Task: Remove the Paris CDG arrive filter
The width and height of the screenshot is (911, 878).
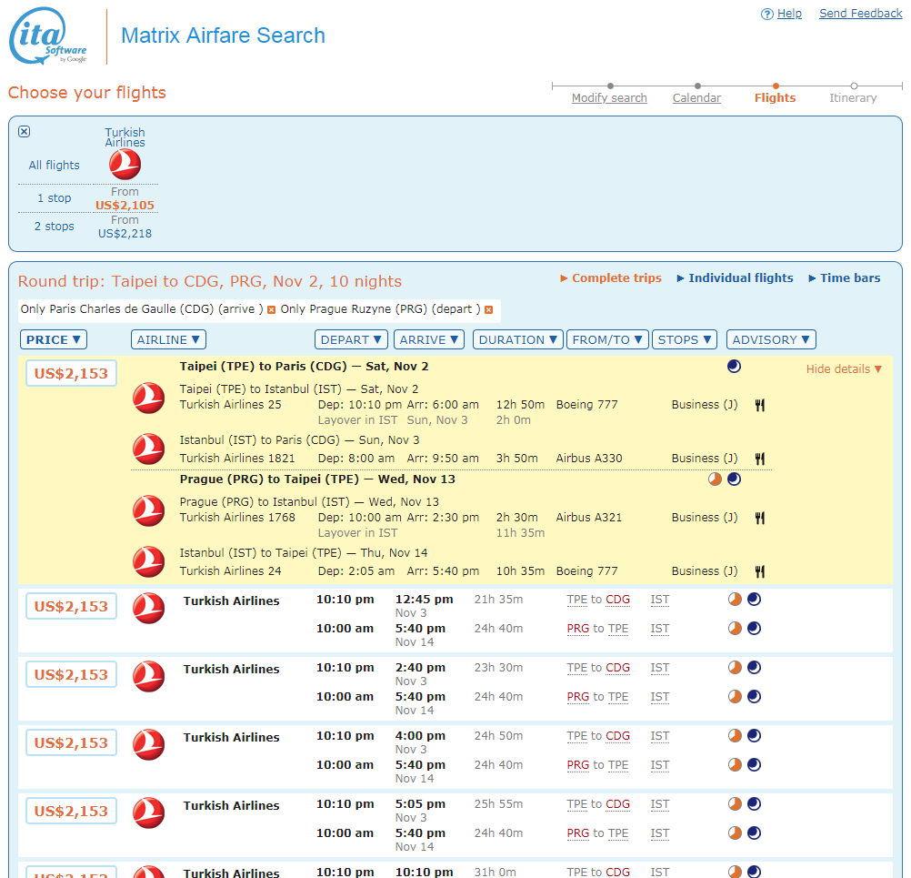Action: pyautogui.click(x=271, y=310)
